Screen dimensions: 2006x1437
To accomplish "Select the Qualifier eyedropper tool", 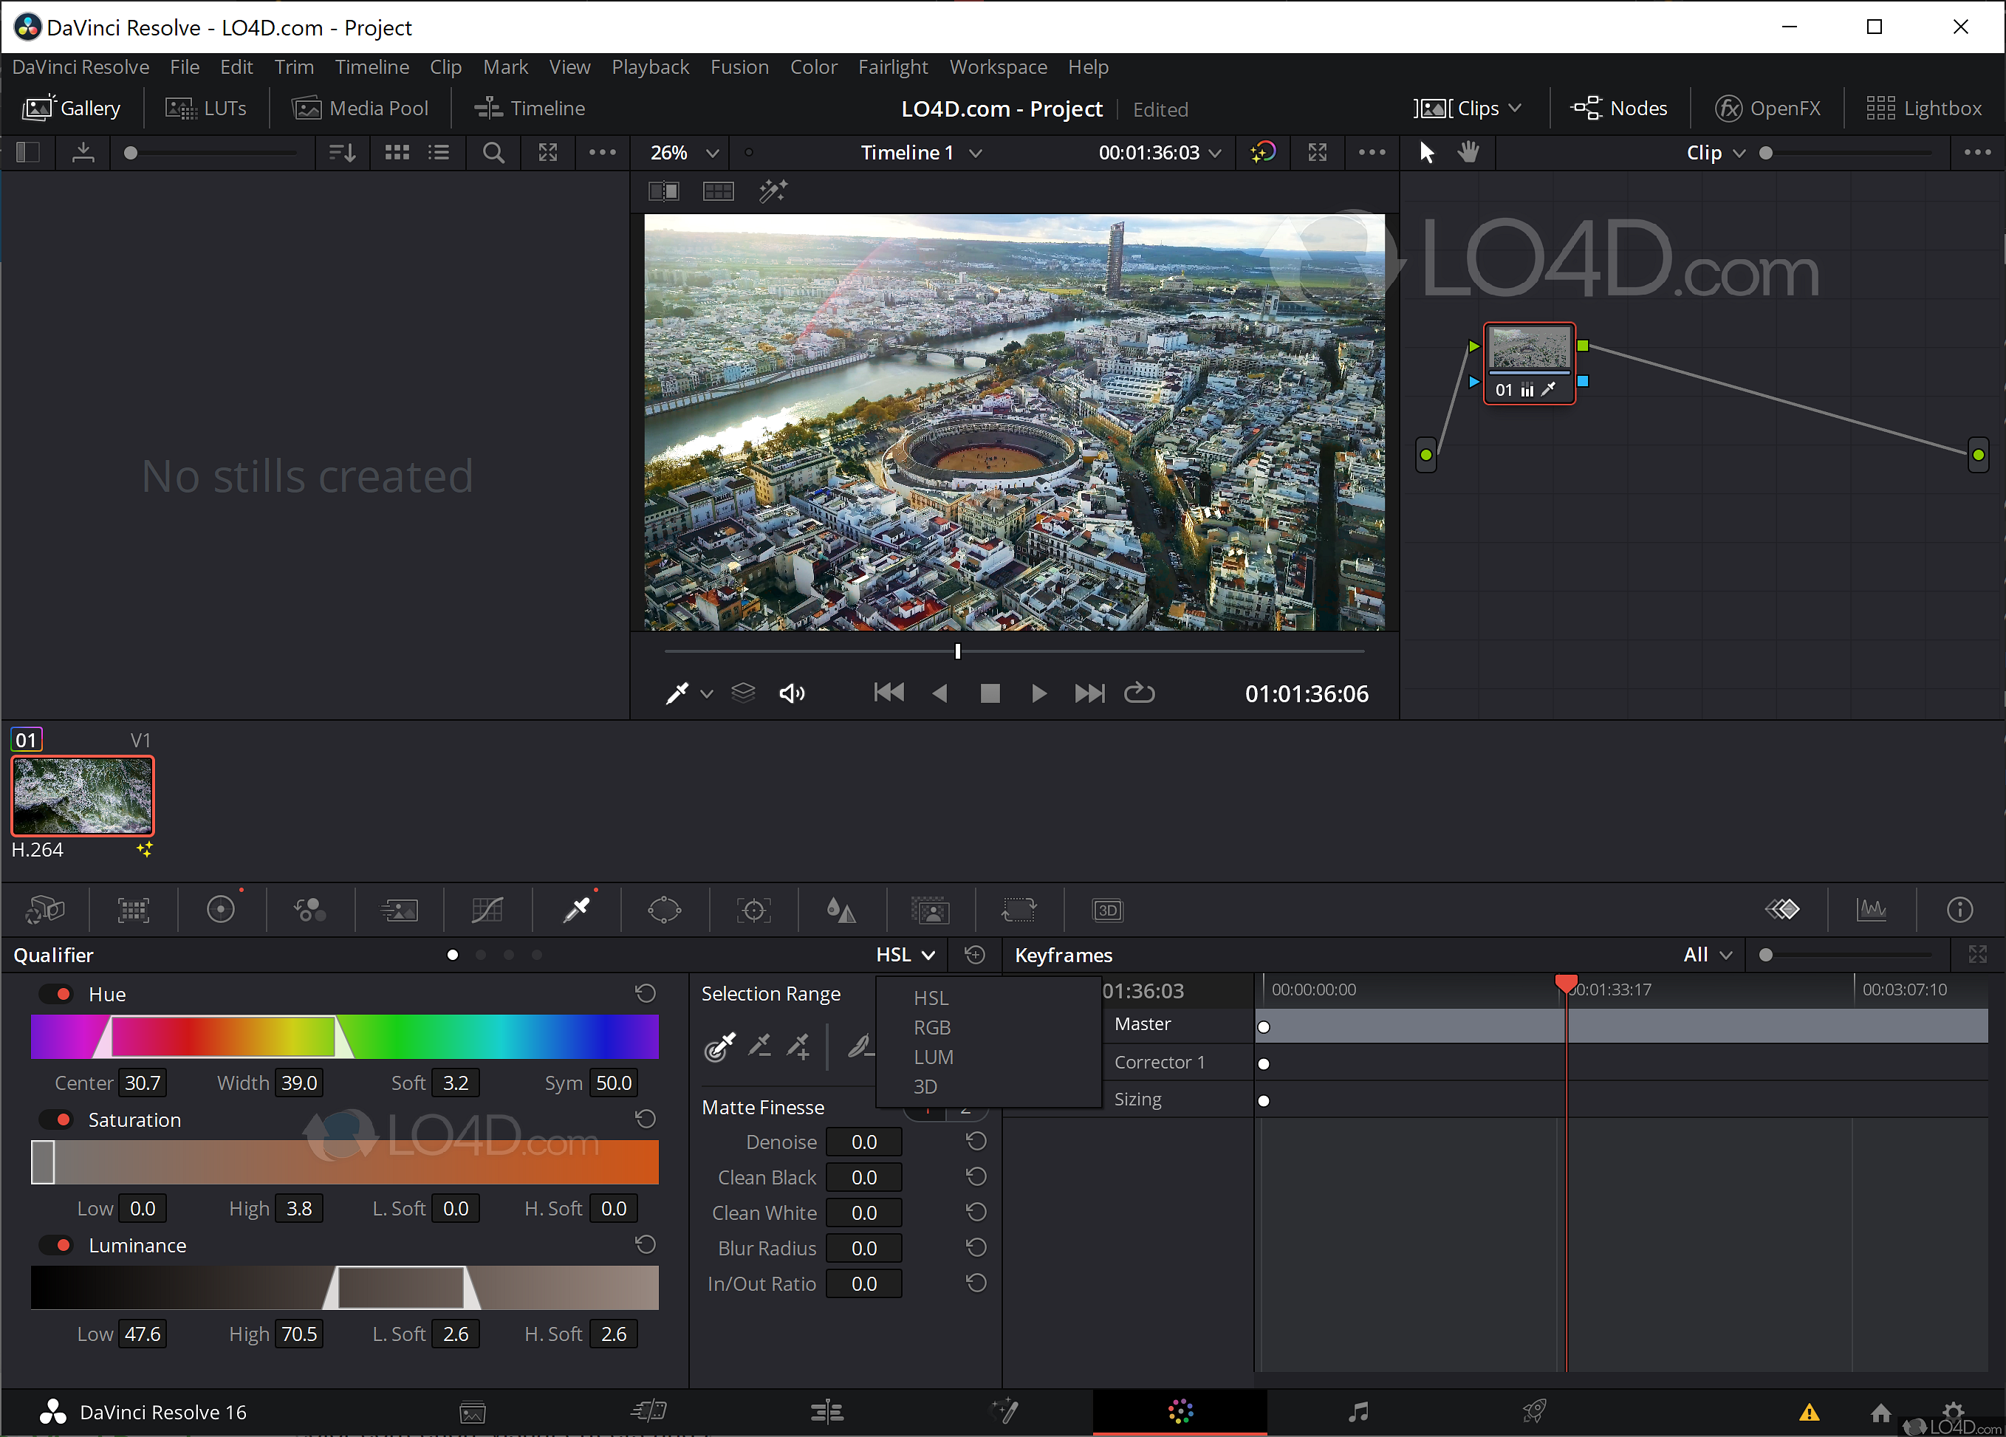I will tap(576, 910).
